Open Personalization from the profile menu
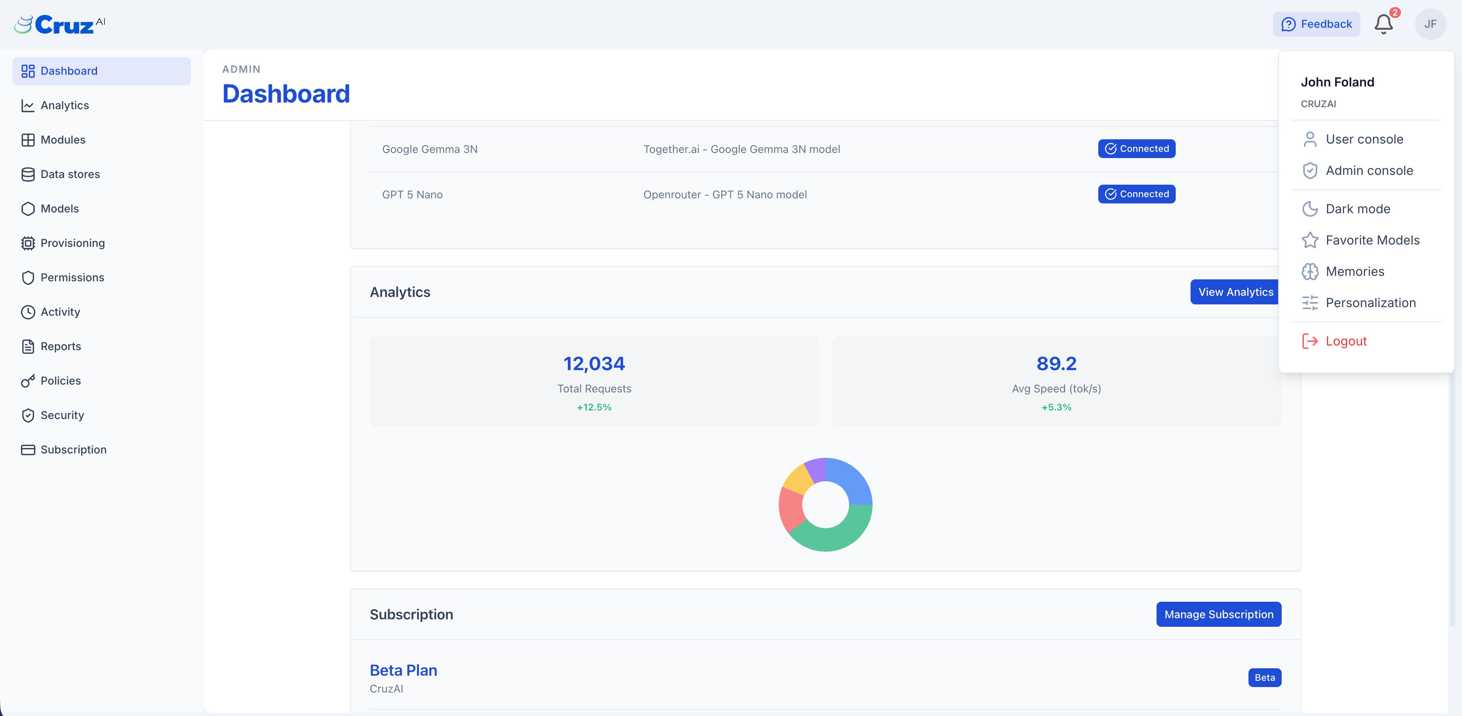This screenshot has width=1462, height=716. click(1370, 303)
